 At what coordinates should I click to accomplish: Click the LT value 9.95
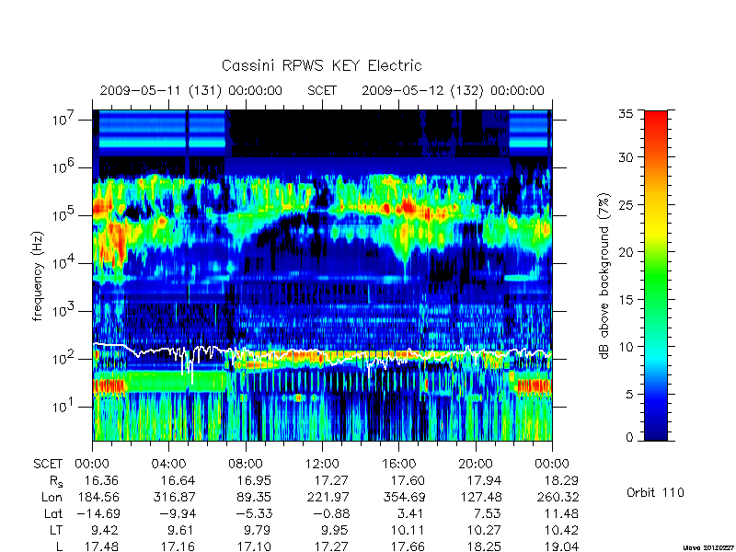point(335,531)
